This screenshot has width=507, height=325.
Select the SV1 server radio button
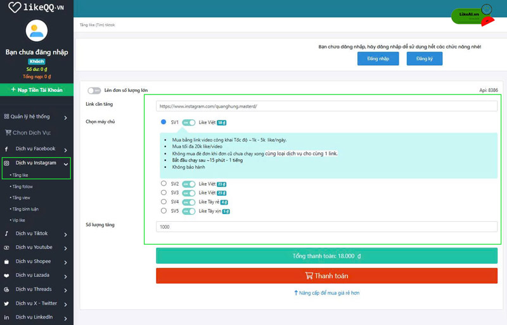[x=164, y=122]
